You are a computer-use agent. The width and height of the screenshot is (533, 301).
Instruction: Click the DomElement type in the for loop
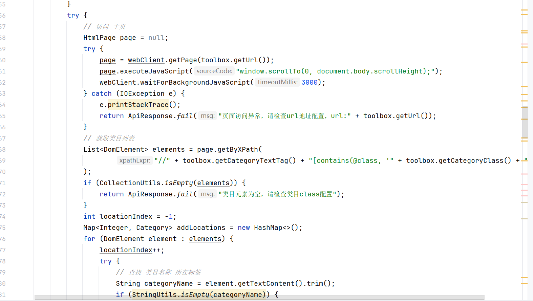pos(124,239)
